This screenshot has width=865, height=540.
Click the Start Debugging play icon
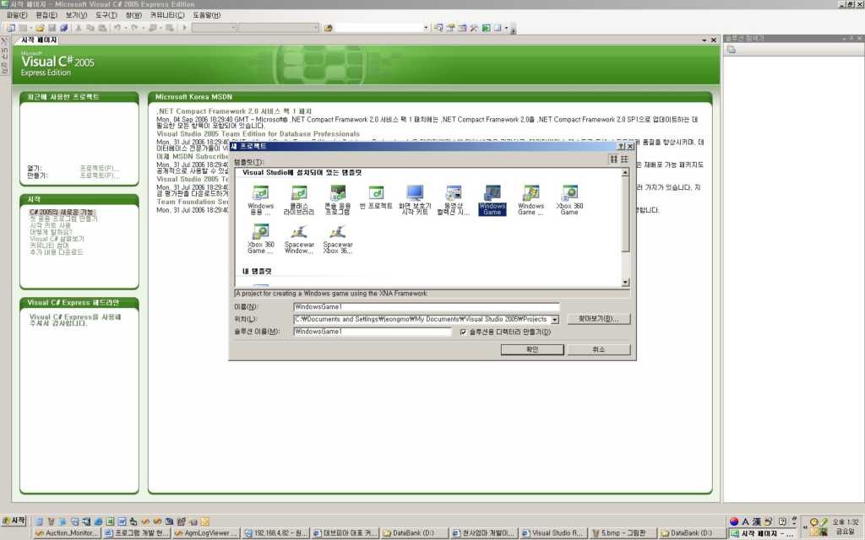click(185, 28)
